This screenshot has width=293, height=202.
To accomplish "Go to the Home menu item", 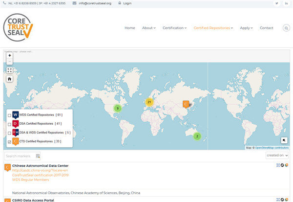I will click(129, 28).
